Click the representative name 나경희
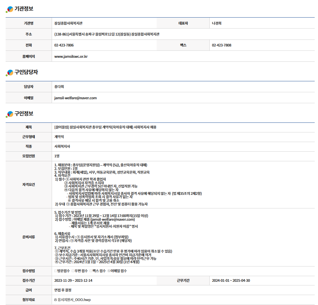Image resolution: width=318 pixels, height=305 pixels. coord(217,23)
